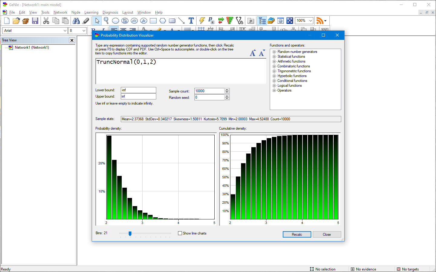436x272 pixels.
Task: Close the Tree View panel
Action: tap(72, 40)
